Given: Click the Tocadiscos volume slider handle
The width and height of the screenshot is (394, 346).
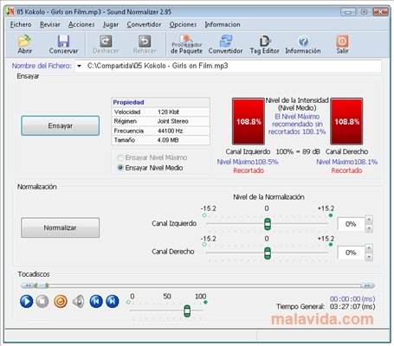Looking at the screenshot, I should (x=187, y=311).
